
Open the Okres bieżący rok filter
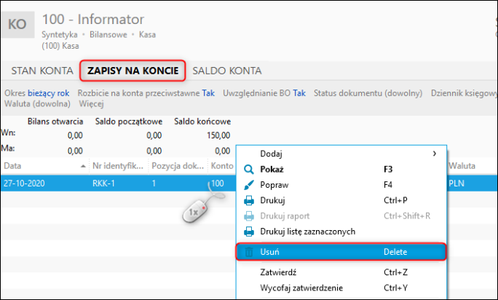(x=37, y=93)
